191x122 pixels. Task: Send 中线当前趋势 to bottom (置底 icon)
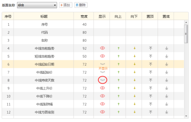click(167, 48)
